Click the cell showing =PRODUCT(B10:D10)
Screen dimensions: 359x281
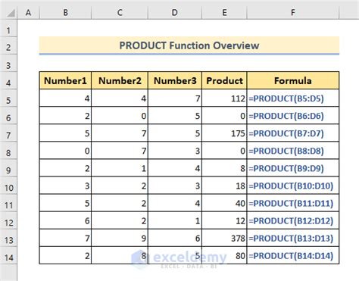pyautogui.click(x=293, y=186)
